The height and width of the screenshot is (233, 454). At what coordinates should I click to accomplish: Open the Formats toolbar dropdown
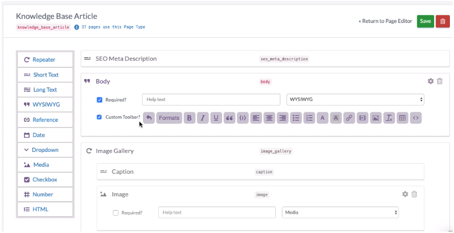click(169, 118)
